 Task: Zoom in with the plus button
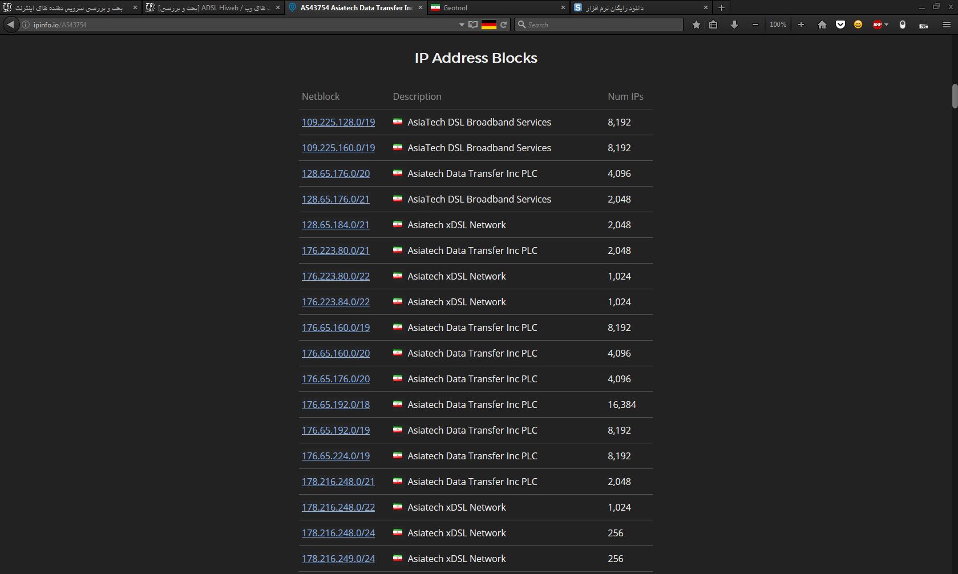(x=801, y=25)
